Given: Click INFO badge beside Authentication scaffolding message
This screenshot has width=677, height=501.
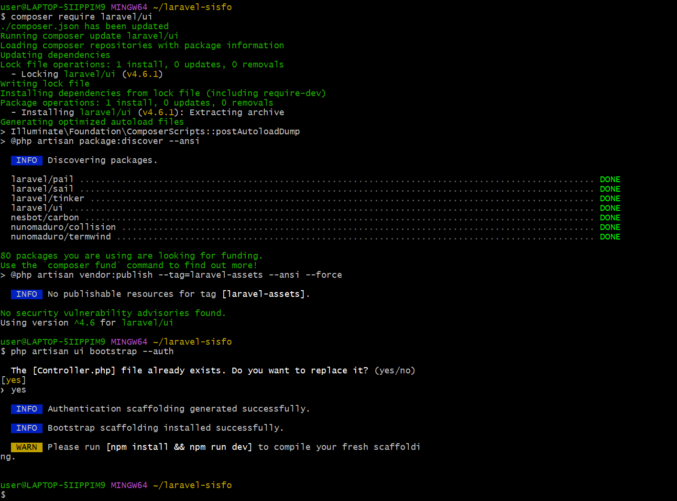Looking at the screenshot, I should 26,409.
